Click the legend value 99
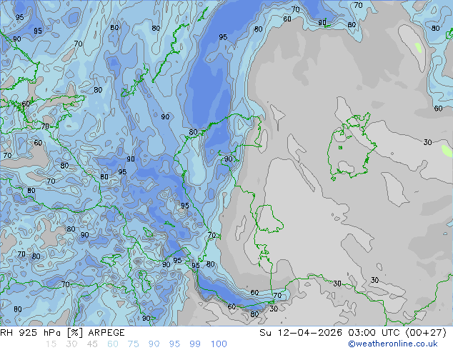Screen dimensions: 453x350 pyautogui.click(x=195, y=344)
